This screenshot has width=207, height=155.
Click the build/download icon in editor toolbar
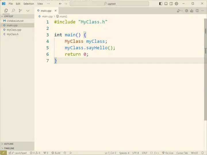[192, 11]
